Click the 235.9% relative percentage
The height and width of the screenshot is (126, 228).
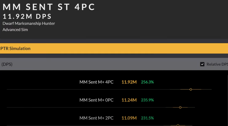tap(147, 100)
